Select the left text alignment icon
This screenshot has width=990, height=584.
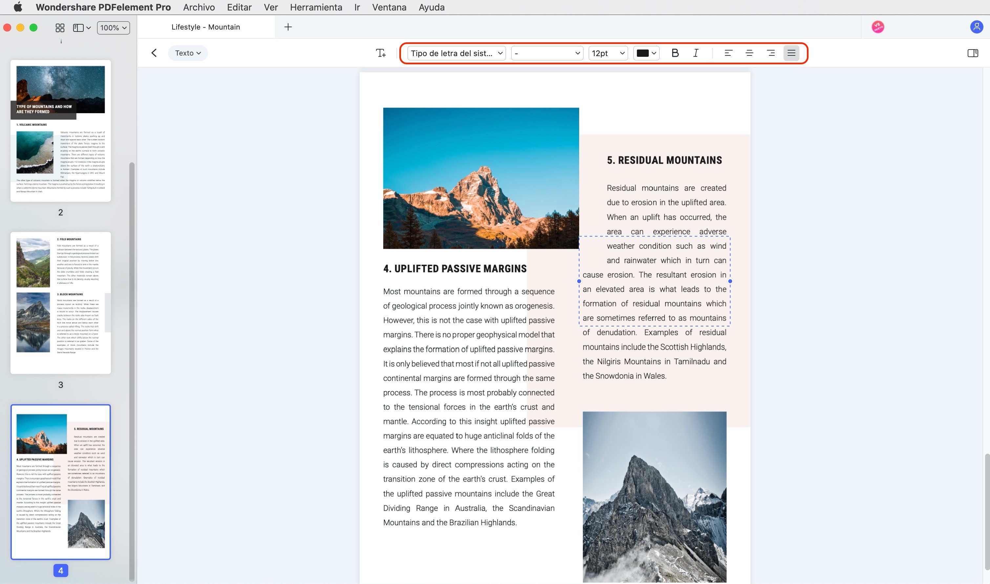pyautogui.click(x=728, y=53)
